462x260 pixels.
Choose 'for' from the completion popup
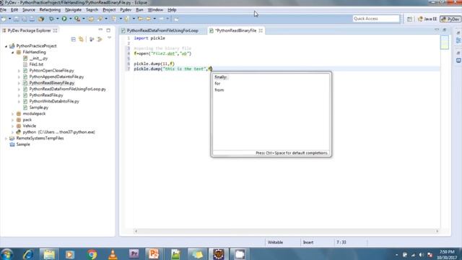pos(217,84)
